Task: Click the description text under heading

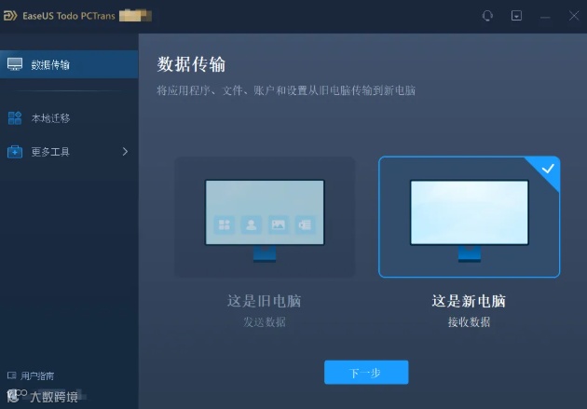Action: (x=286, y=90)
